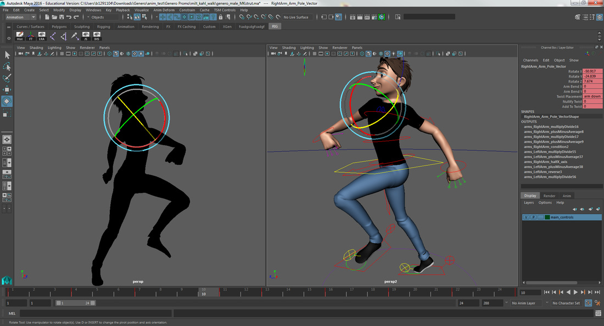Pick the Lasso select tool
Viewport: 604px width, 326px height.
7,67
